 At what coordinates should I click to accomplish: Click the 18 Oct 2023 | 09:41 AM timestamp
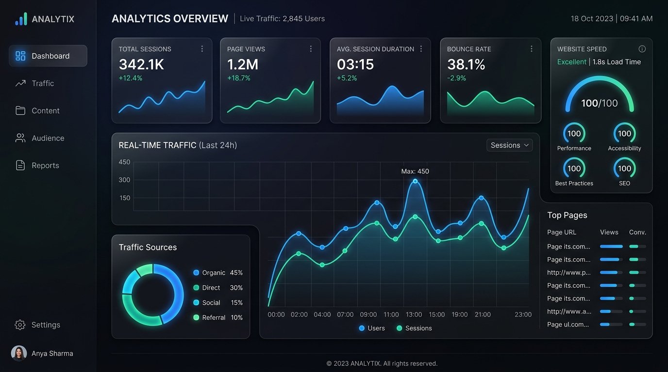click(x=612, y=19)
